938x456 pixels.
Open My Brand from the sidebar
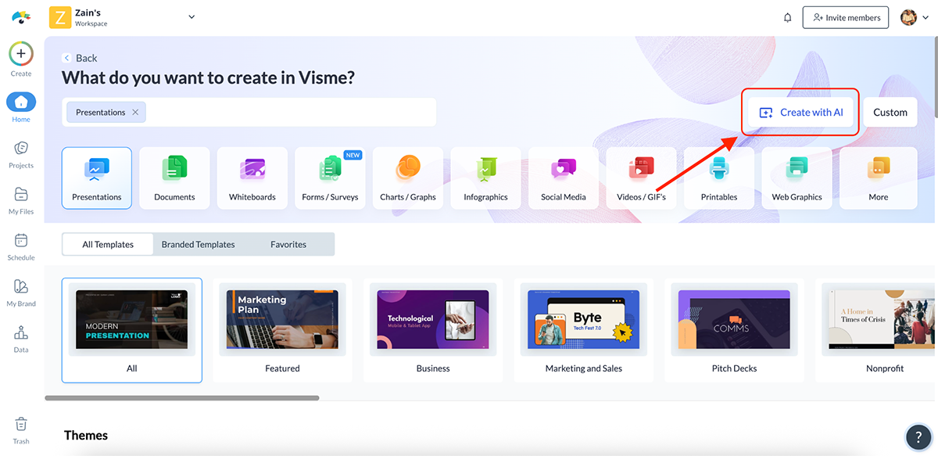[20, 291]
